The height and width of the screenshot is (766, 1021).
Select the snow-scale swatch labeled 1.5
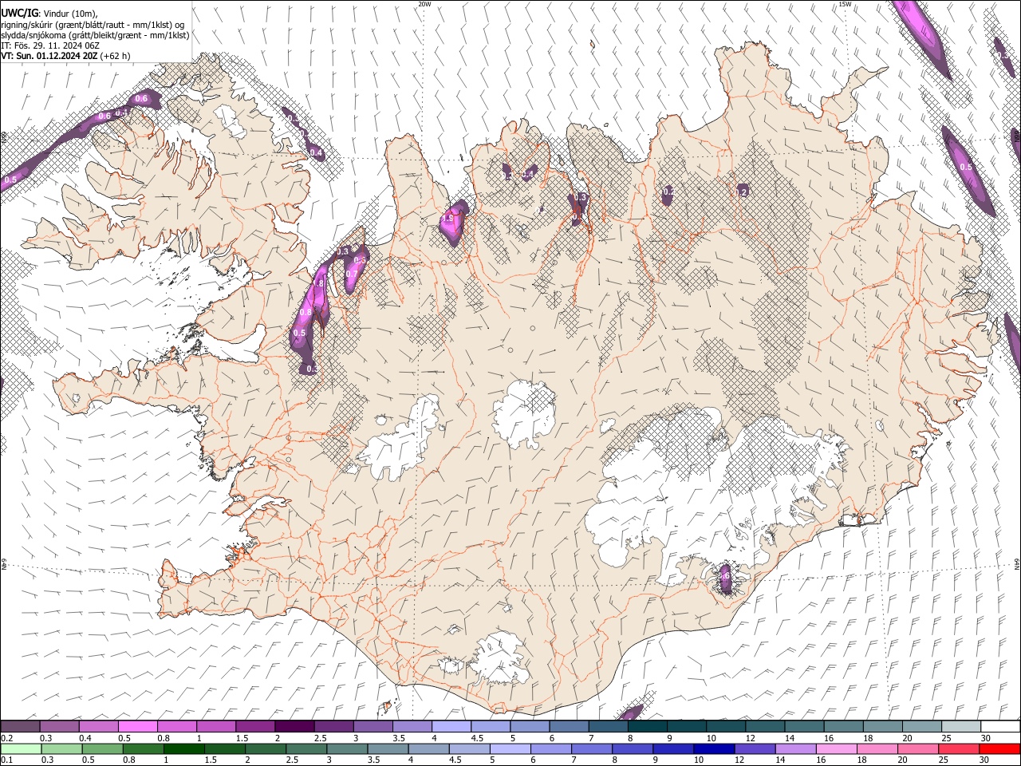pos(255,726)
